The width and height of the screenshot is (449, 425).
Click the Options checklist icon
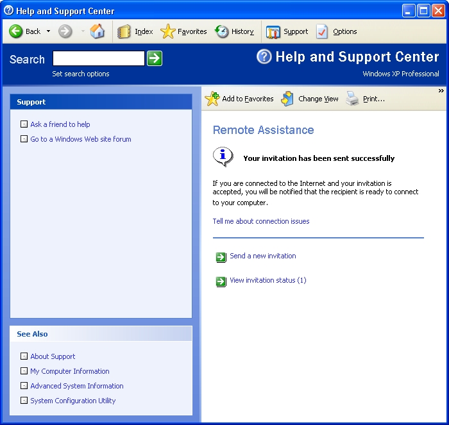[x=322, y=31]
